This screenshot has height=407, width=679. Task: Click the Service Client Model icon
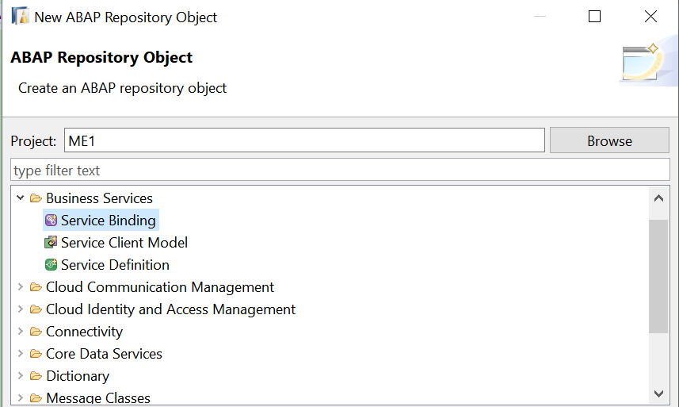(x=51, y=242)
